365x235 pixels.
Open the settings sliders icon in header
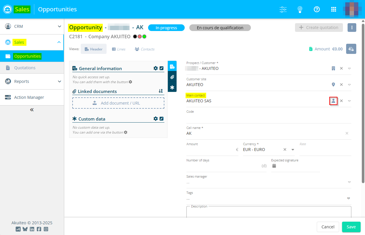[283, 9]
